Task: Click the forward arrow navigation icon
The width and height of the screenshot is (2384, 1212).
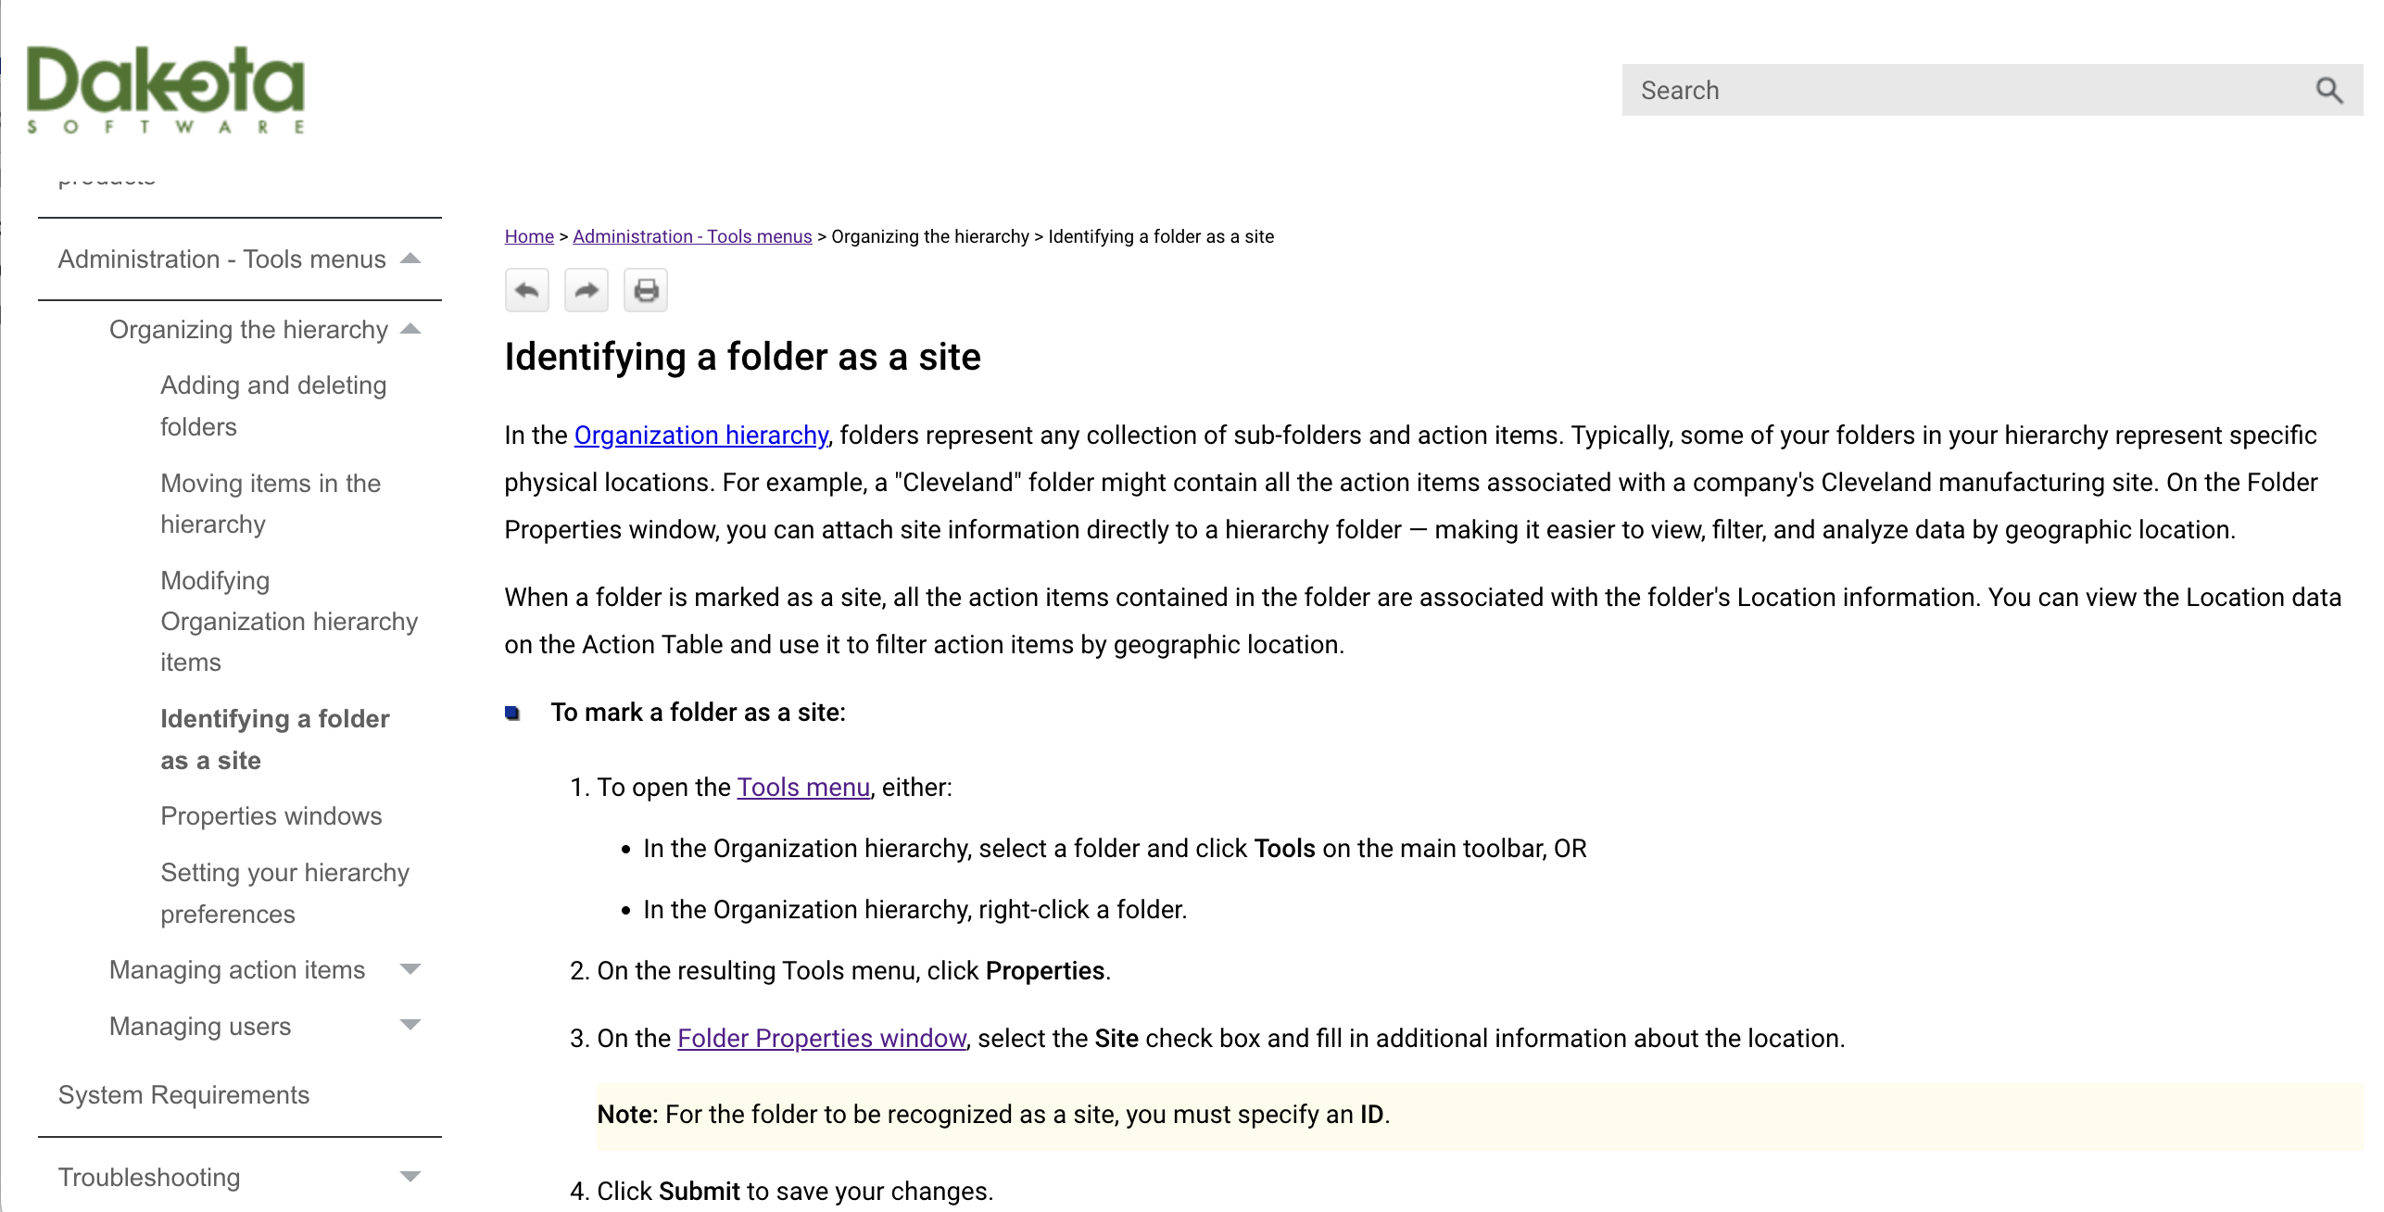Action: [586, 291]
